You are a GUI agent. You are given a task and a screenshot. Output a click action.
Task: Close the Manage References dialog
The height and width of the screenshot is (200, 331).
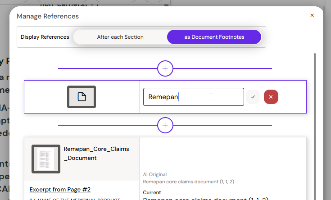tap(312, 15)
